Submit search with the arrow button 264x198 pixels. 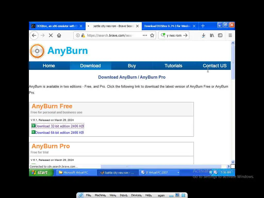pos(185,35)
